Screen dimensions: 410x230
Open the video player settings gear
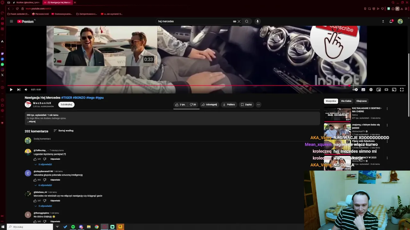coord(371,90)
